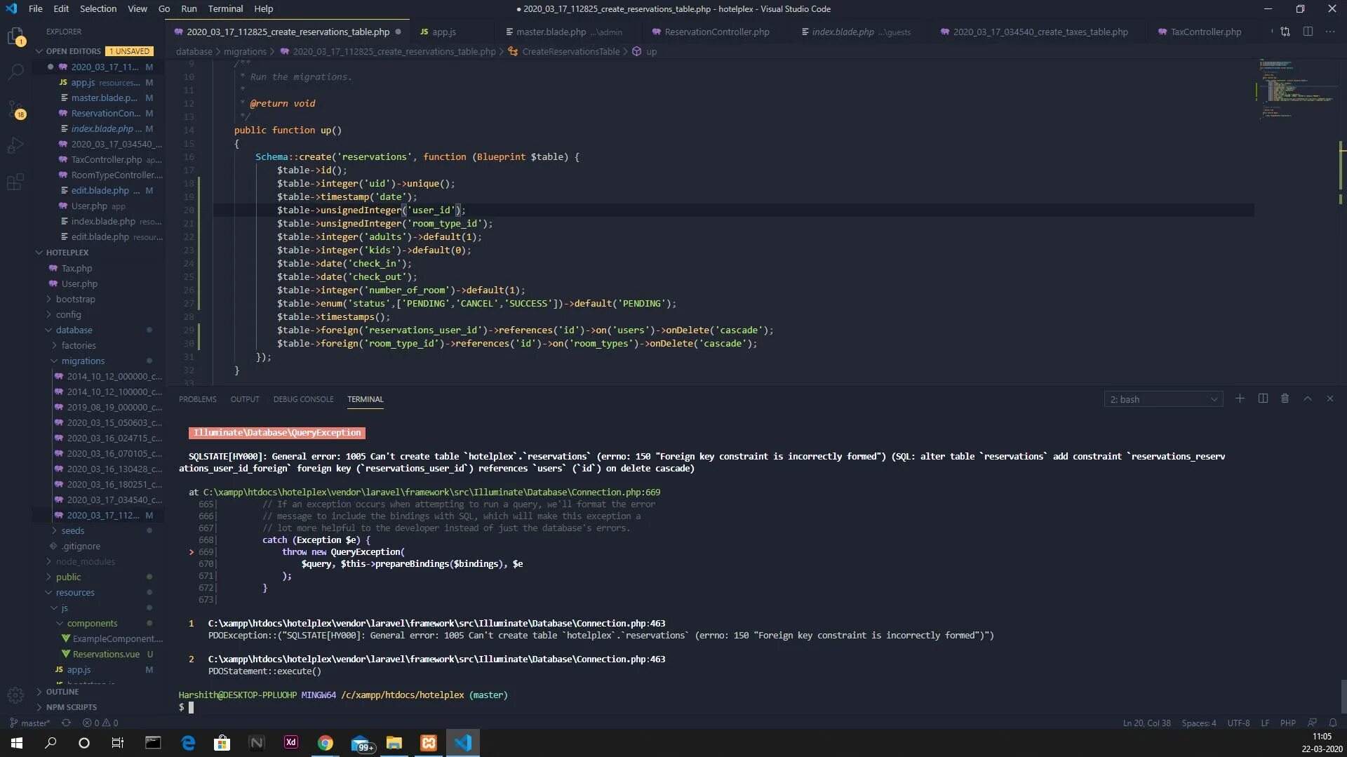Click the unsaved dot on the active tab
This screenshot has height=757, width=1347.
click(x=398, y=32)
